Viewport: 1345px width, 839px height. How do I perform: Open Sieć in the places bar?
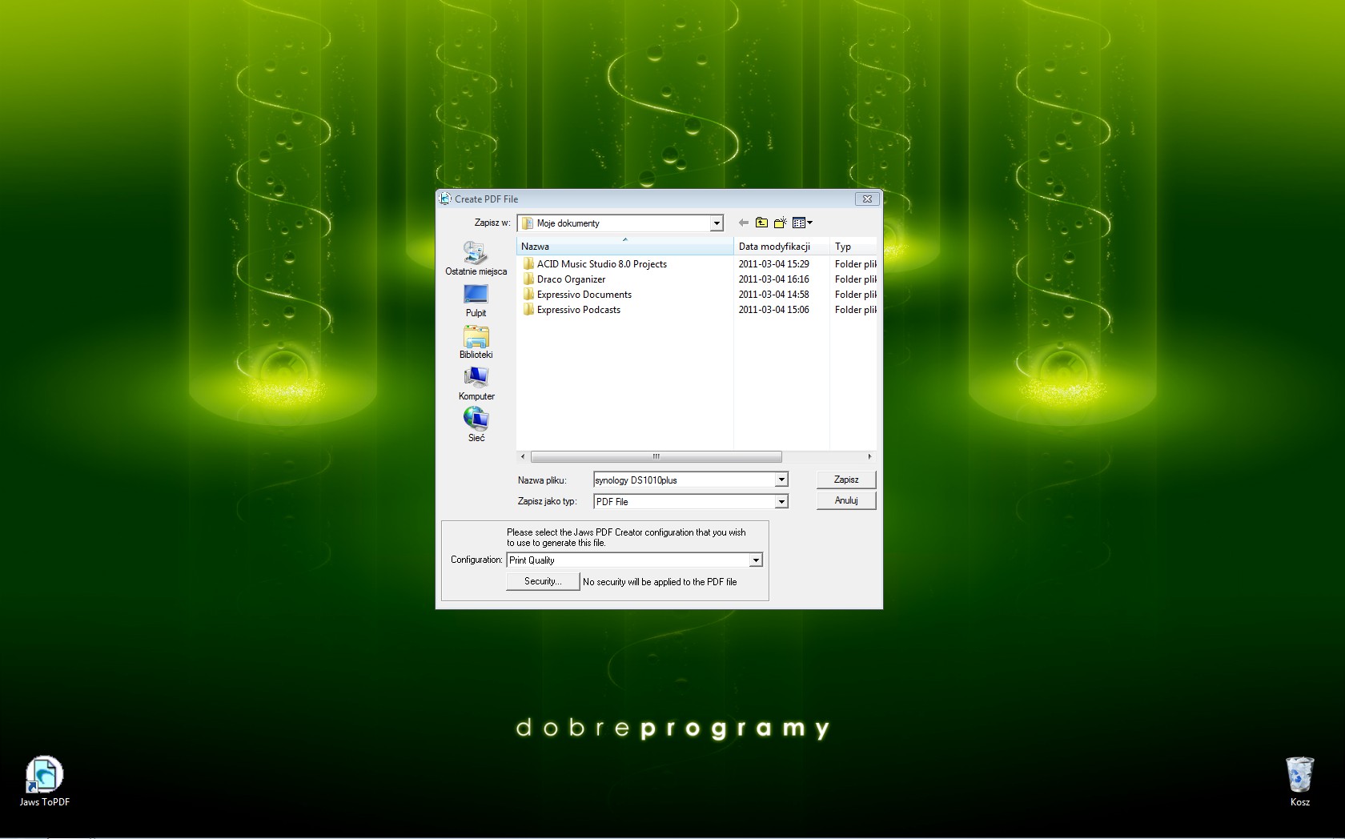[x=476, y=424]
